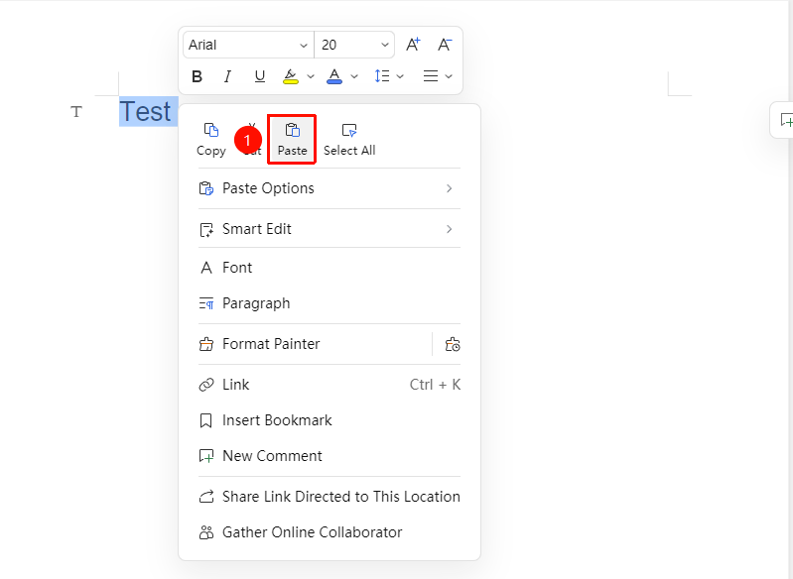793x579 pixels.
Task: Click Paste in the context menu
Action: (x=293, y=140)
